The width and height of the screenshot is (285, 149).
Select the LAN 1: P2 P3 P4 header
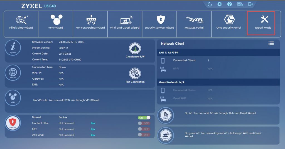coord(218,52)
